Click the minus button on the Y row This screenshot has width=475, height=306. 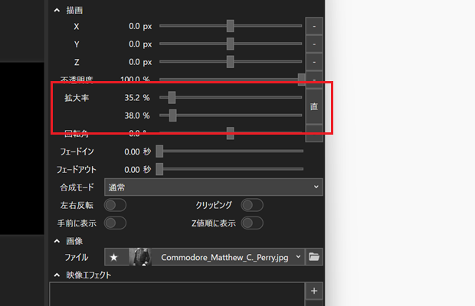pos(314,44)
